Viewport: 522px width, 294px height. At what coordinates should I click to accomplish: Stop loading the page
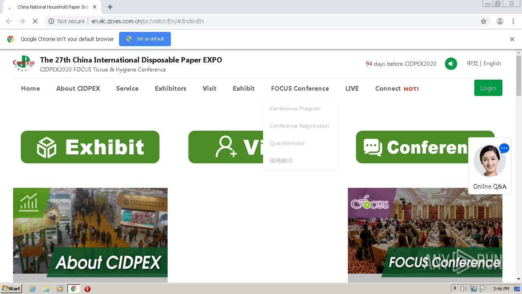click(x=35, y=21)
